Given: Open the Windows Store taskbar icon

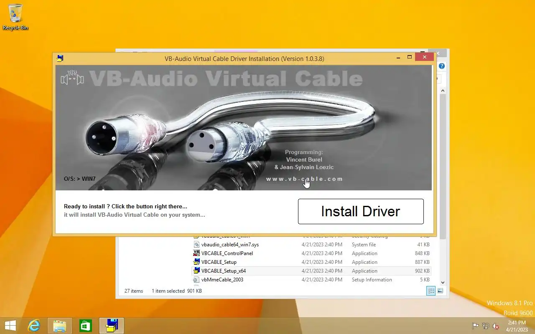Looking at the screenshot, I should 85,326.
